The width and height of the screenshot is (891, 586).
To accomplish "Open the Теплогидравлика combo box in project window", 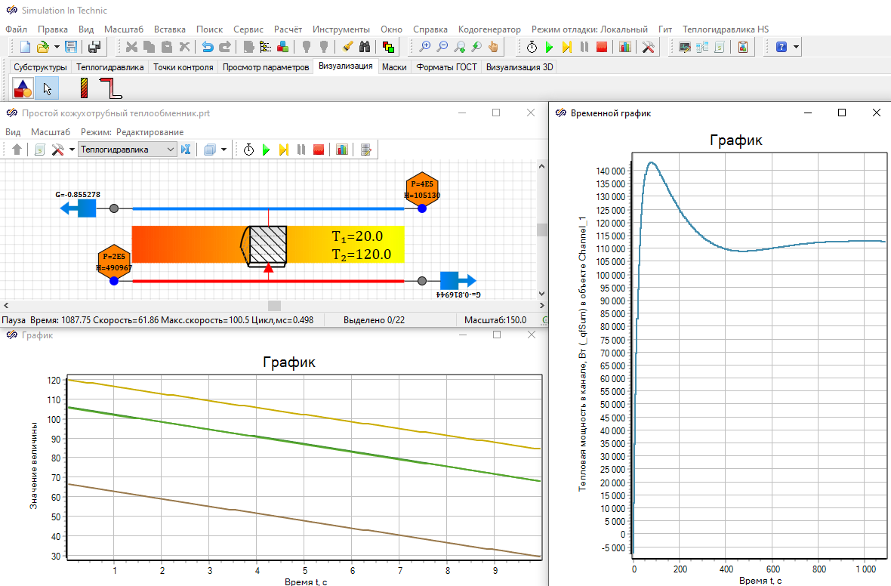I will pyautogui.click(x=128, y=150).
